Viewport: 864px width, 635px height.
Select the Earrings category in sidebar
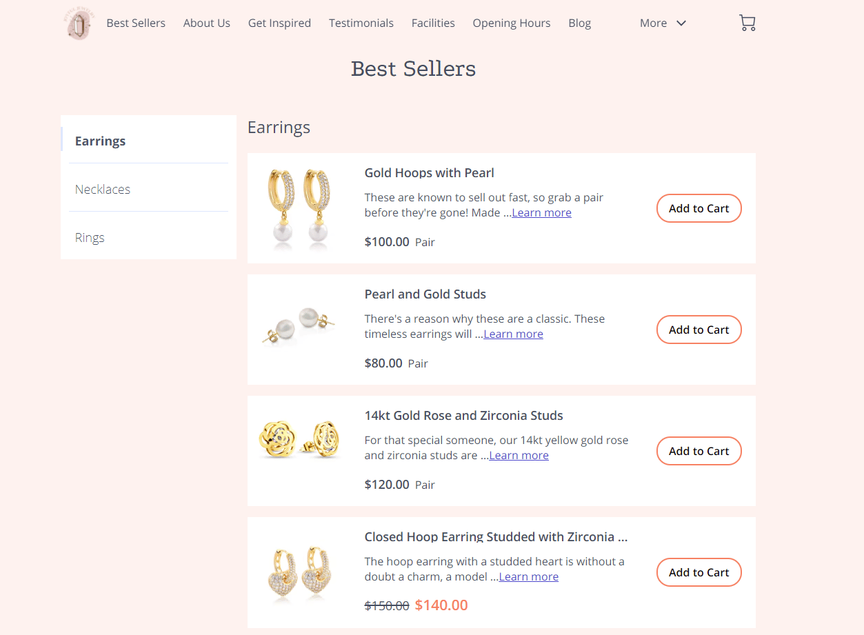101,141
